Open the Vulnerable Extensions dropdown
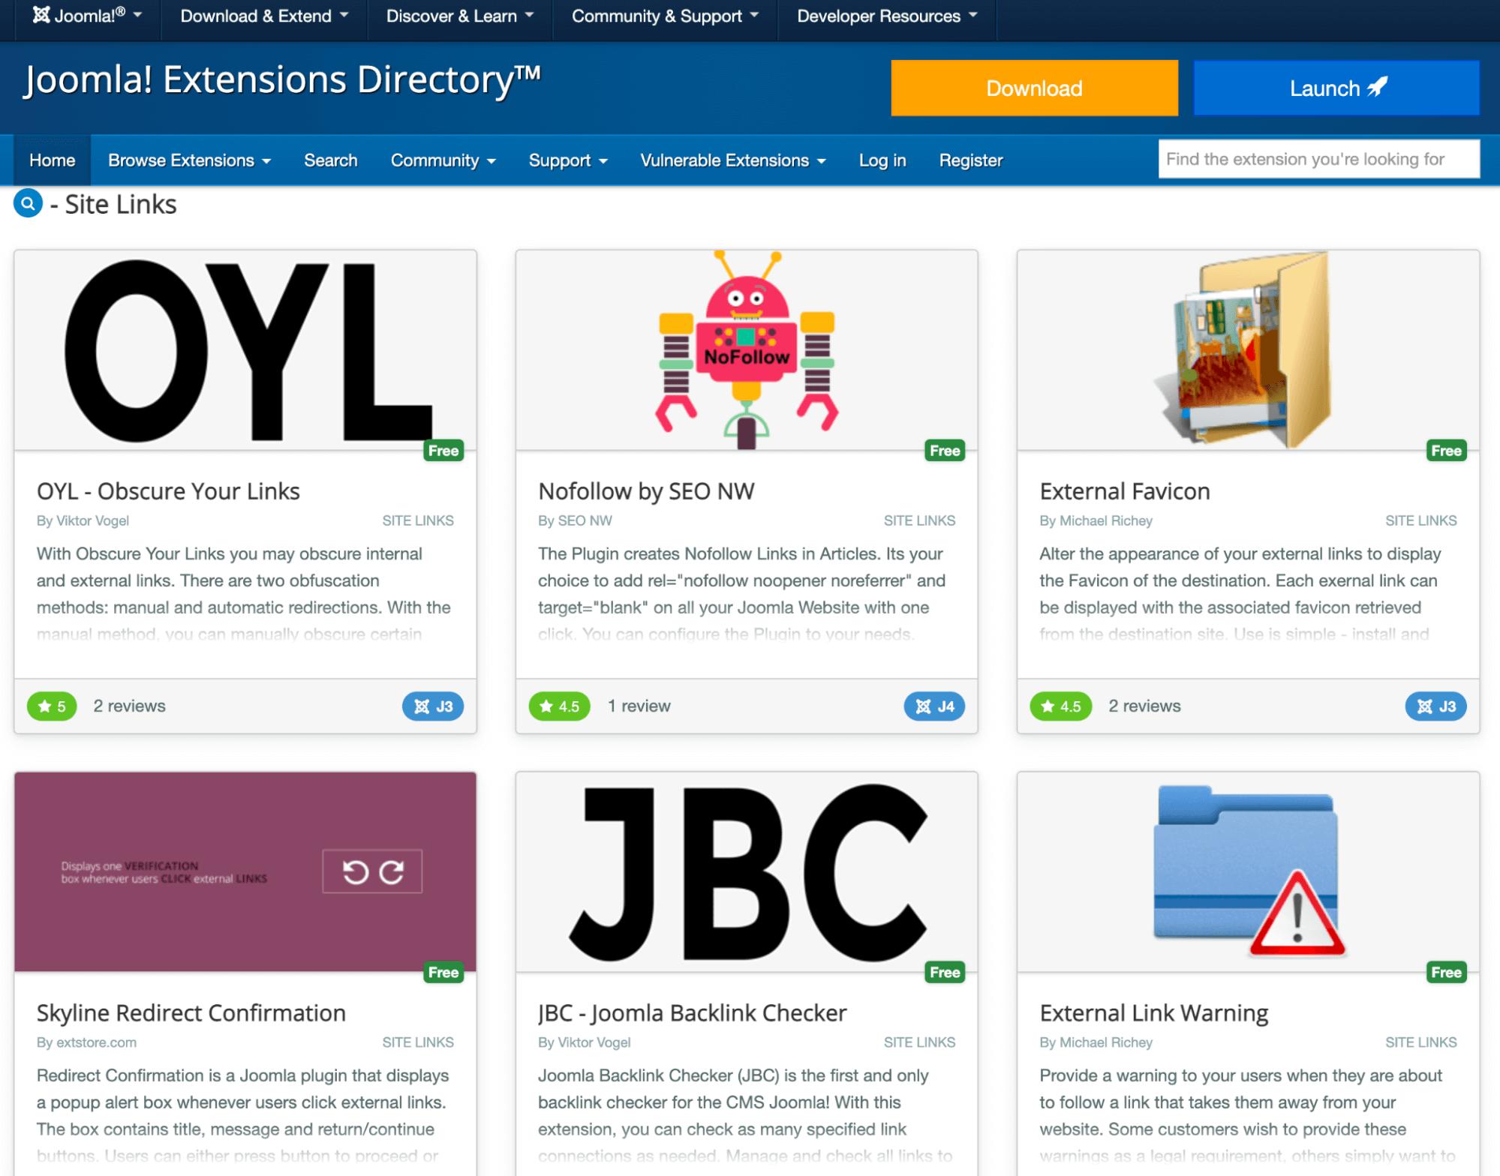Viewport: 1500px width, 1176px height. click(x=732, y=160)
